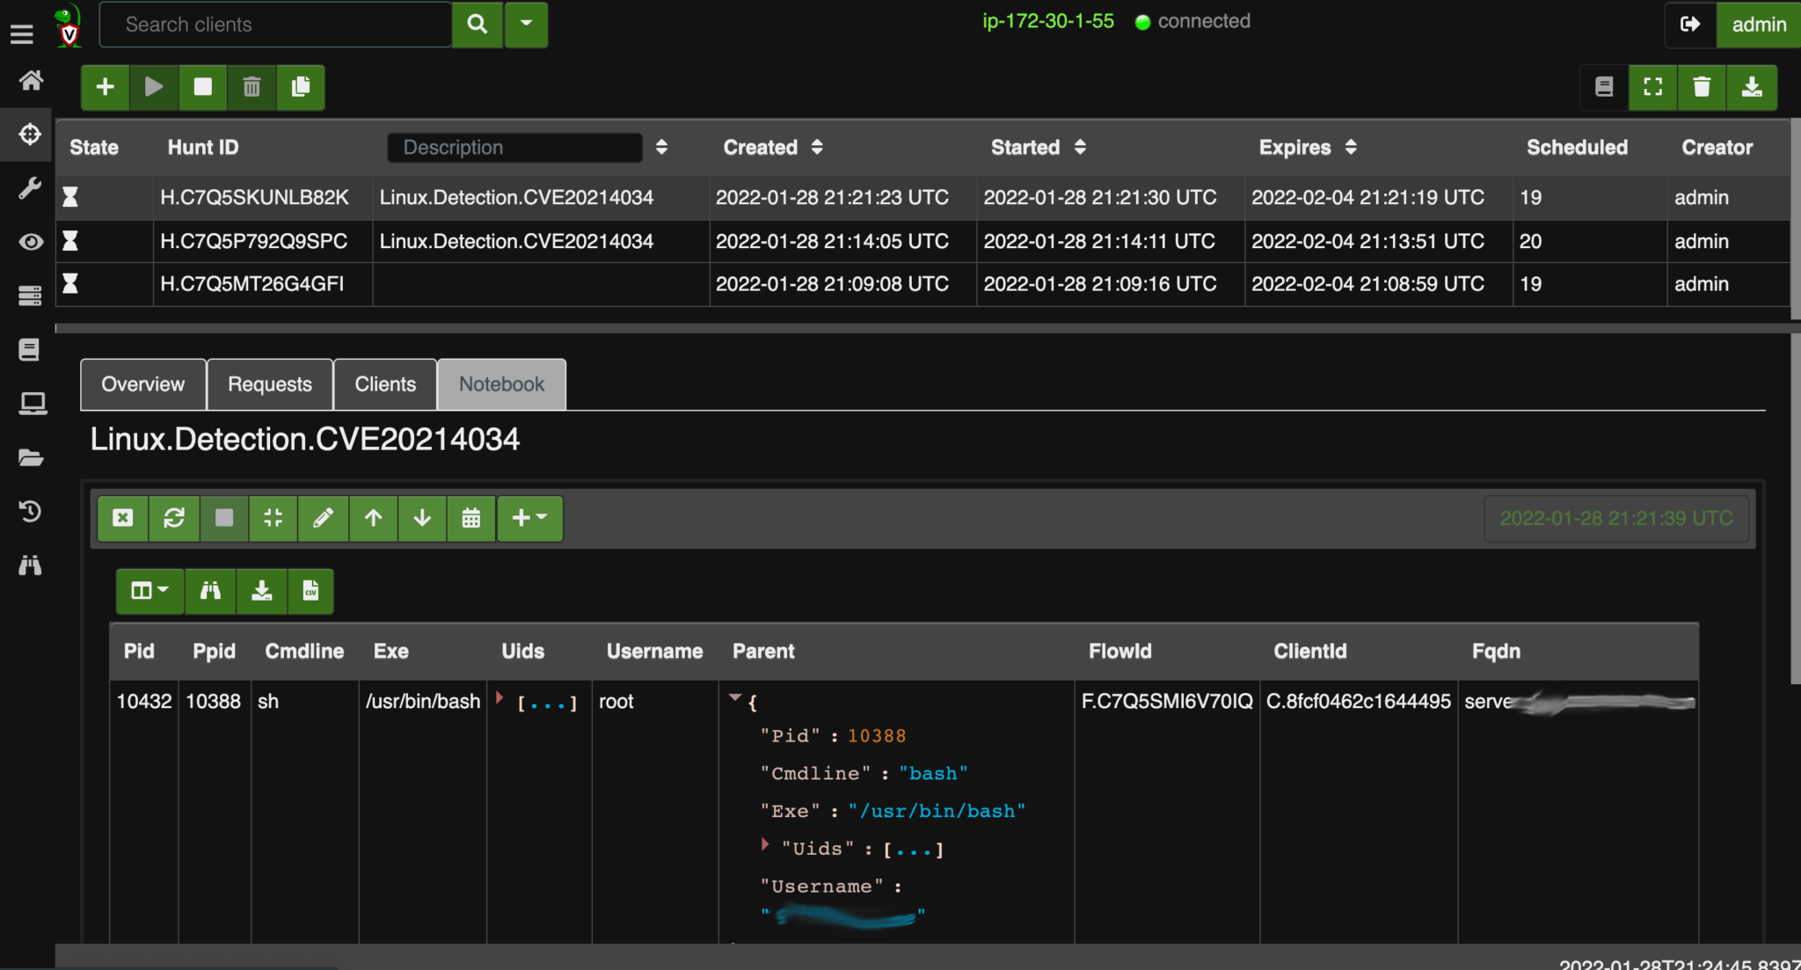Click the new hunt plus button
Image resolution: width=1801 pixels, height=970 pixels.
[105, 87]
